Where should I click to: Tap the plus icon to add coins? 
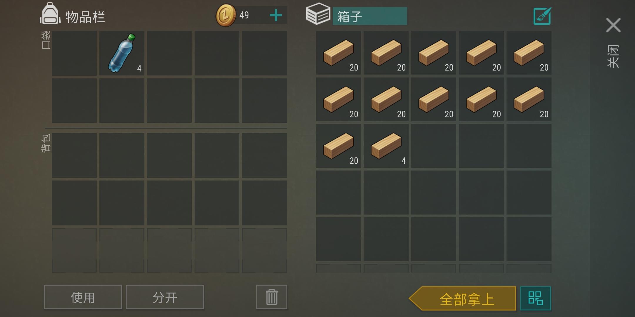pos(276,15)
